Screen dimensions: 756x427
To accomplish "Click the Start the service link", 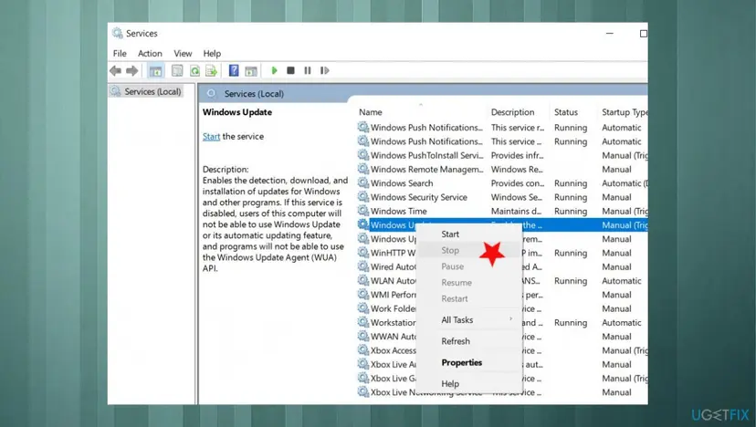I will click(x=211, y=136).
